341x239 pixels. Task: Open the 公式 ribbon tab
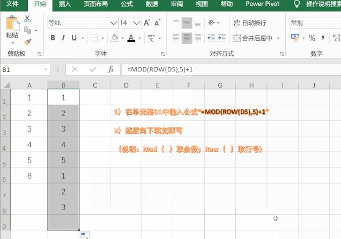tap(127, 4)
